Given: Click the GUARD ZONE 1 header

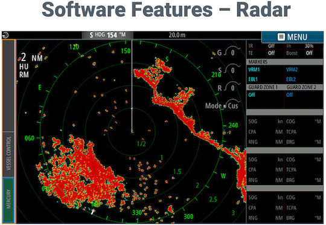Looking at the screenshot, I should tap(263, 87).
